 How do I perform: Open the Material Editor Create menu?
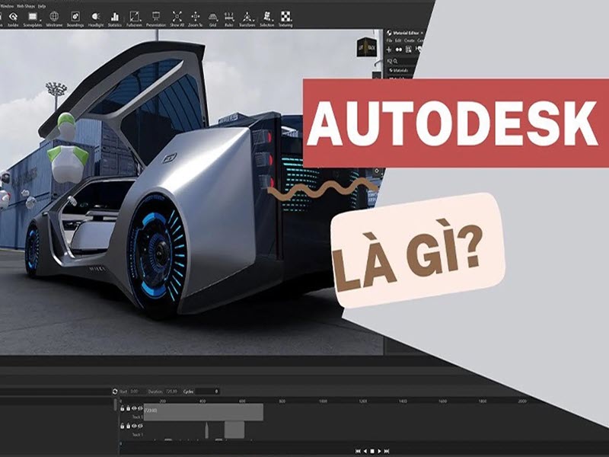410,40
